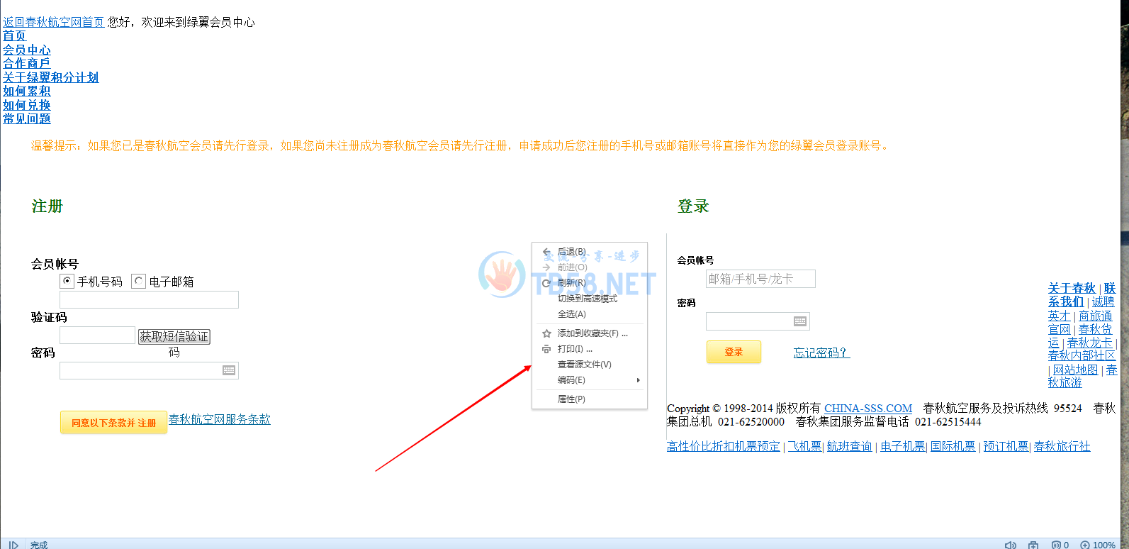Open the 高性价比折扣机票预定 footer link
Viewport: 1129px width, 549px height.
pyautogui.click(x=724, y=446)
